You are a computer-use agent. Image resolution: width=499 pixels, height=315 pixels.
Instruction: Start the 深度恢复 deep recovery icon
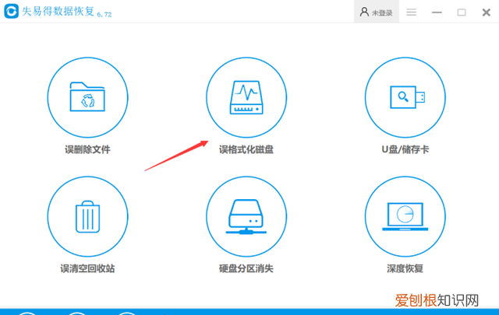(405, 216)
